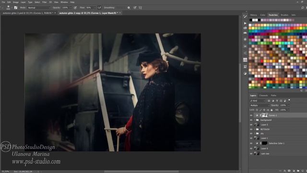This screenshot has height=173, width=307.
Task: Lock position move icon
Action: point(264,110)
